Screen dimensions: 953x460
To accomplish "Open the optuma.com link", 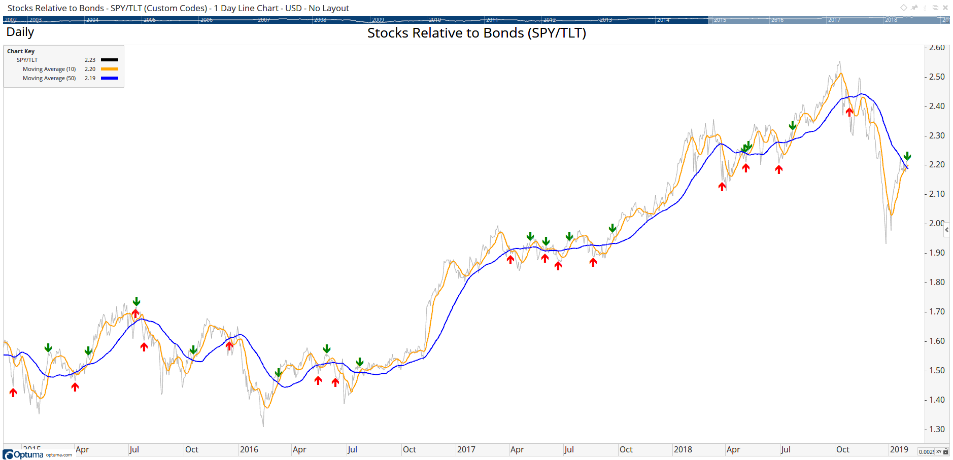I will tap(59, 455).
